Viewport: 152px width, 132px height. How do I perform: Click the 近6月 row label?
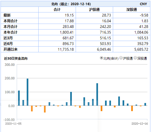pos(8,44)
